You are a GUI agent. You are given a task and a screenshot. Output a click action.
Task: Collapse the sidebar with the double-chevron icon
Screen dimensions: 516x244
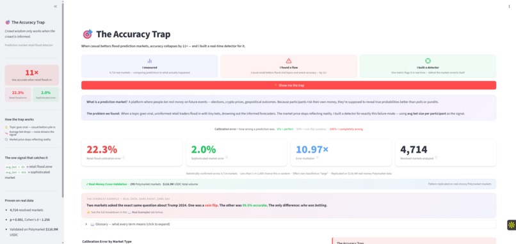coord(55,6)
